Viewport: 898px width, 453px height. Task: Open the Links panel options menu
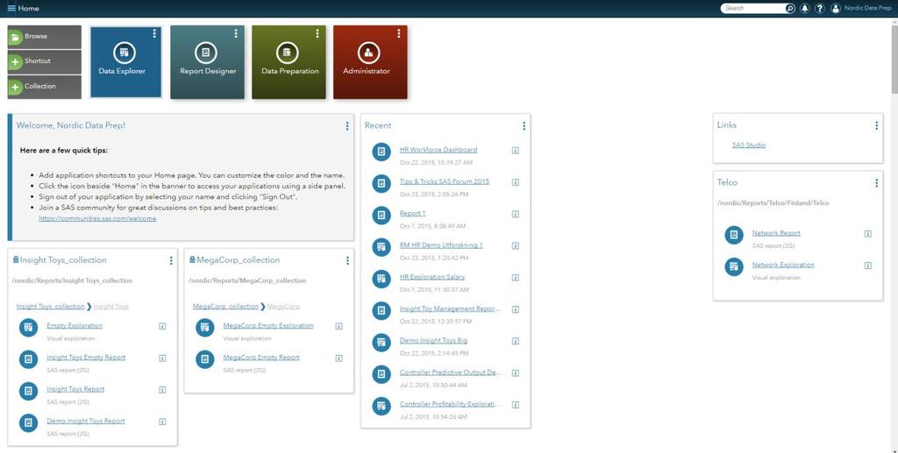pos(876,125)
